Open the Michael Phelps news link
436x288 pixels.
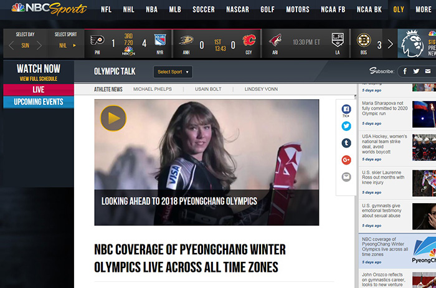(153, 89)
